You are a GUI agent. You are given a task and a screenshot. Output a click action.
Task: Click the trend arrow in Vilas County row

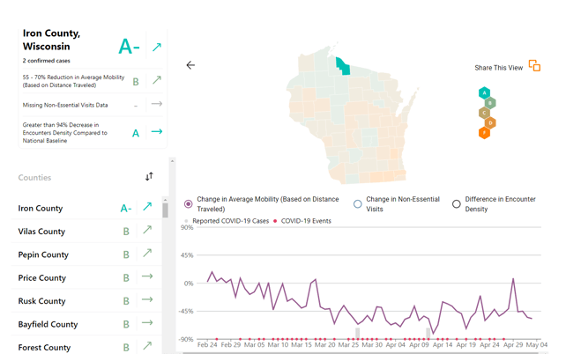(147, 231)
